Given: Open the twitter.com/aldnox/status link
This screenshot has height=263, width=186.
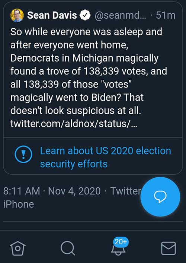Looking at the screenshot, I should pyautogui.click(x=74, y=124).
